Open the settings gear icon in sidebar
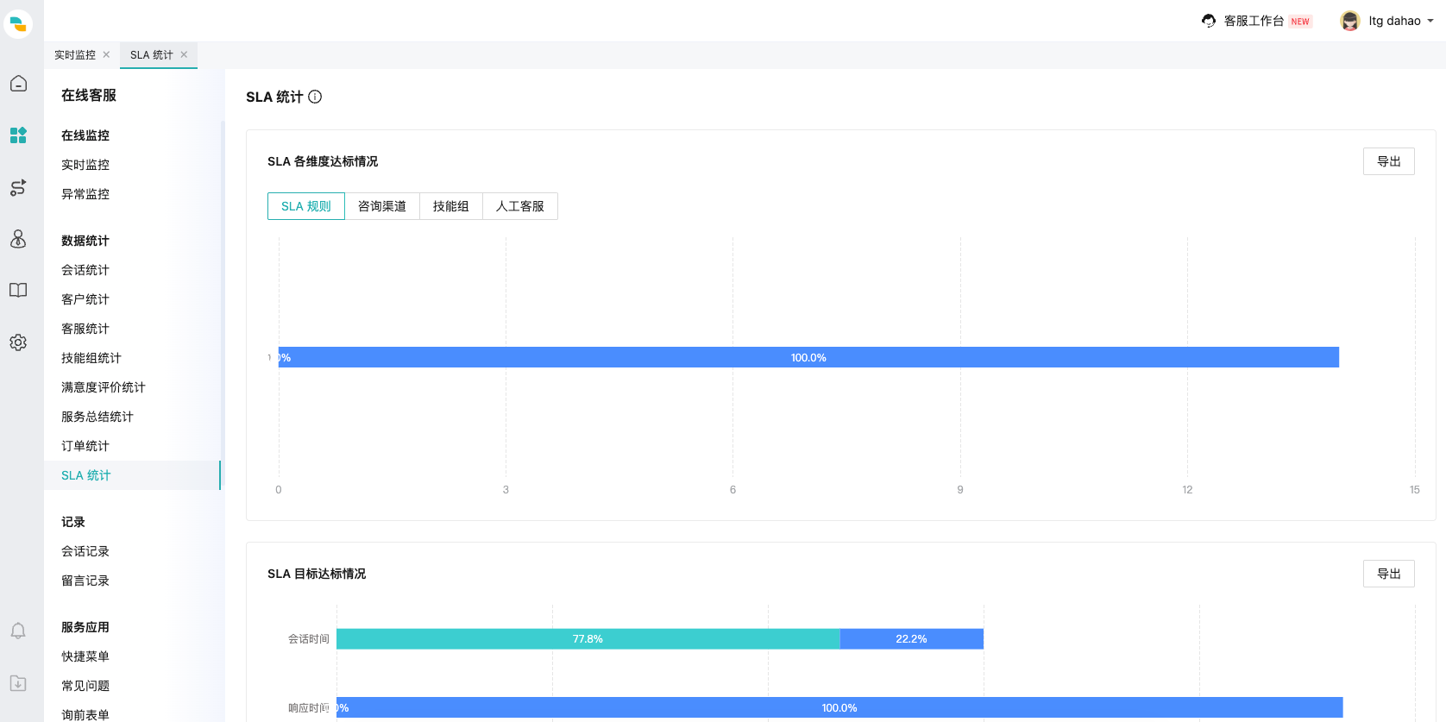 pyautogui.click(x=18, y=342)
